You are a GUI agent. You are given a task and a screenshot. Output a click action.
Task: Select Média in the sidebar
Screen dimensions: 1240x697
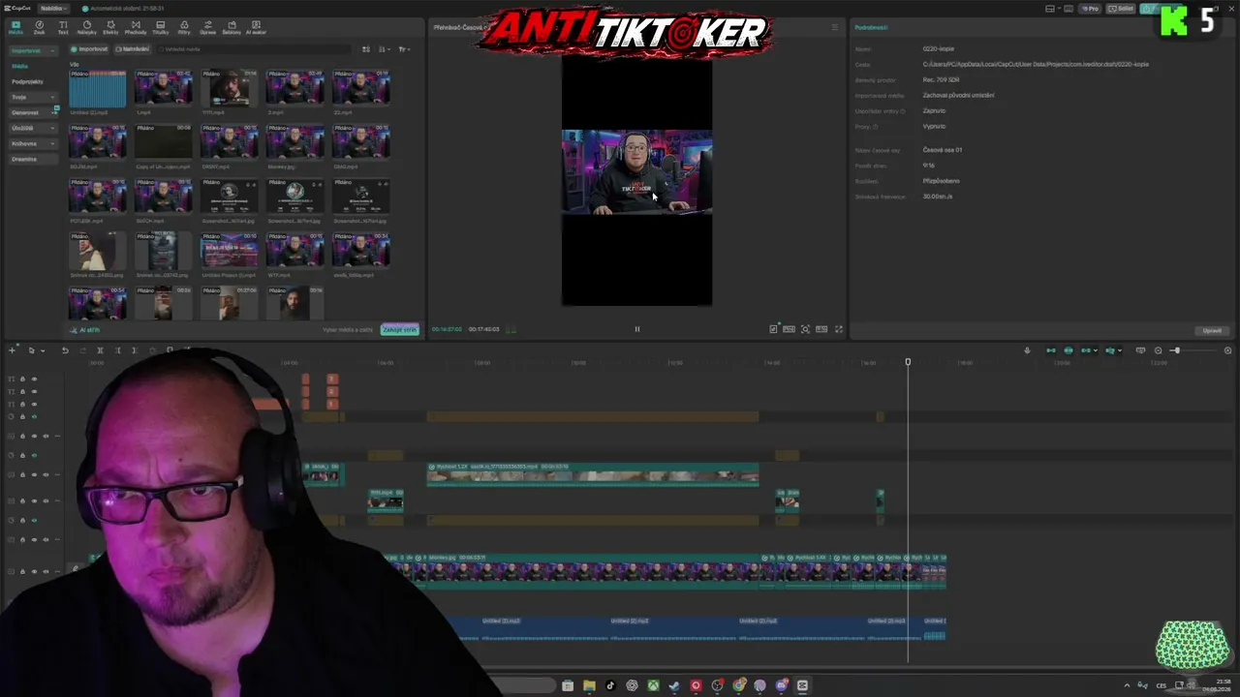point(20,66)
